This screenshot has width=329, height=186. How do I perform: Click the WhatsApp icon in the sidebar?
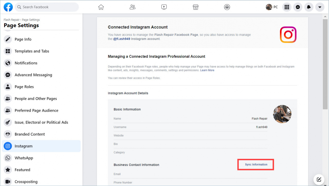tap(8, 158)
